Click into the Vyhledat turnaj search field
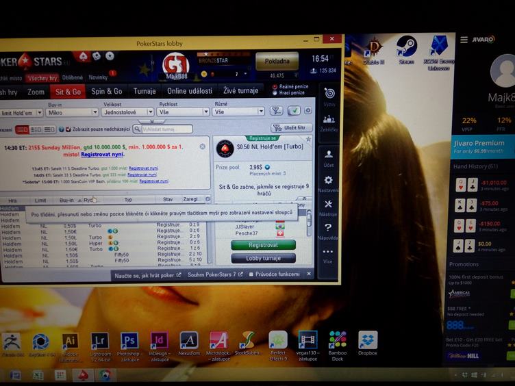This screenshot has width=515, height=386. (167, 129)
